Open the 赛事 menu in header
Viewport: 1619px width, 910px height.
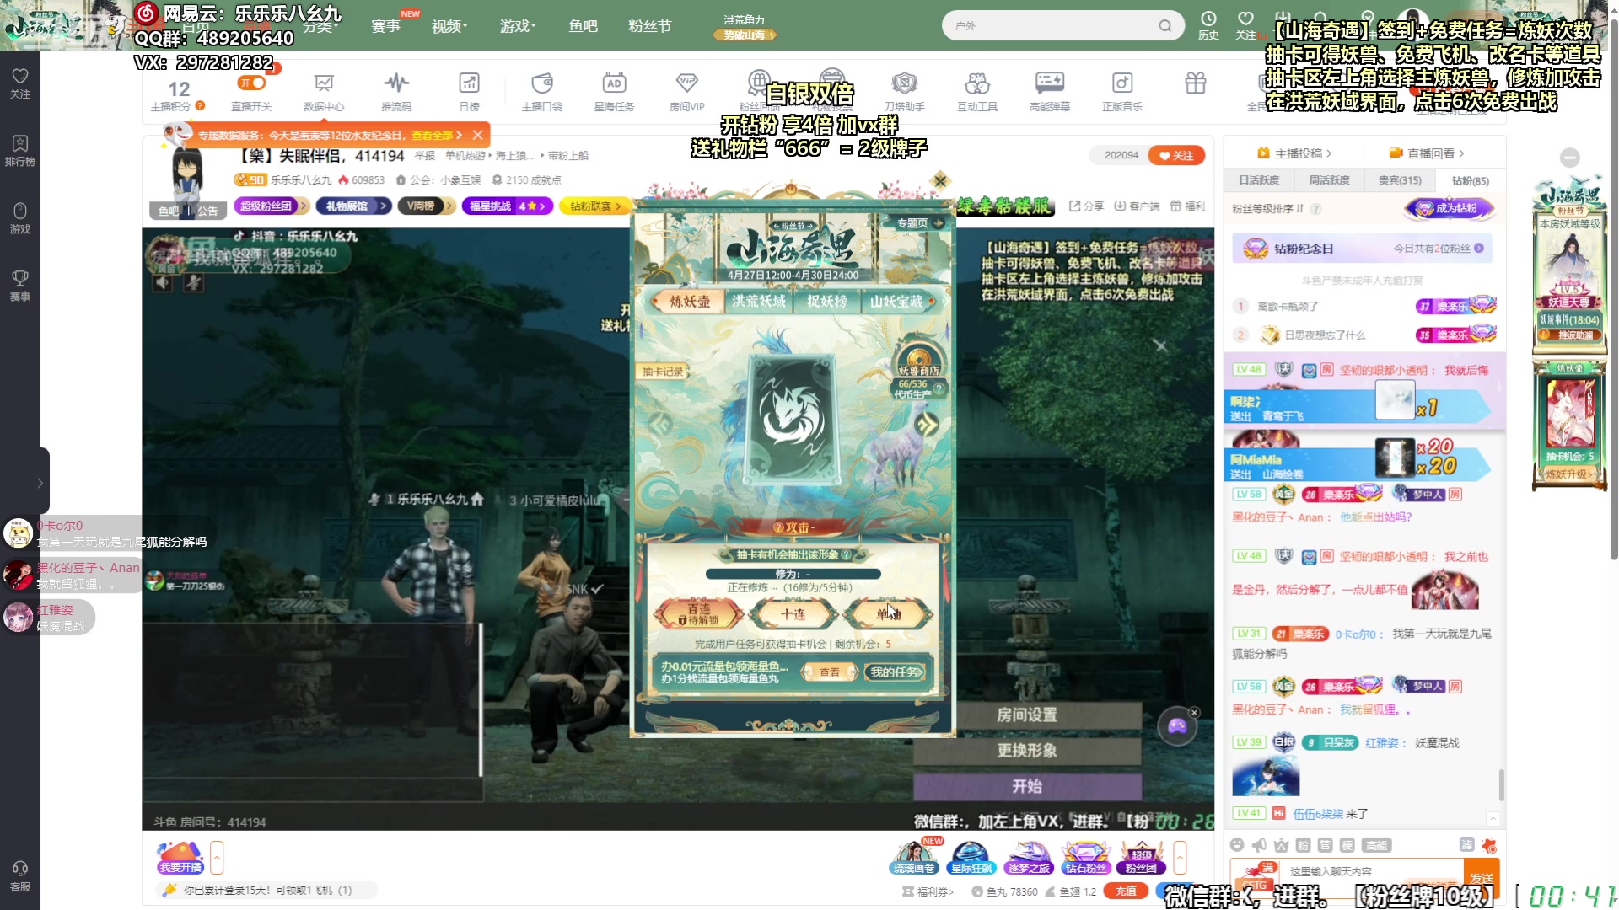click(385, 26)
